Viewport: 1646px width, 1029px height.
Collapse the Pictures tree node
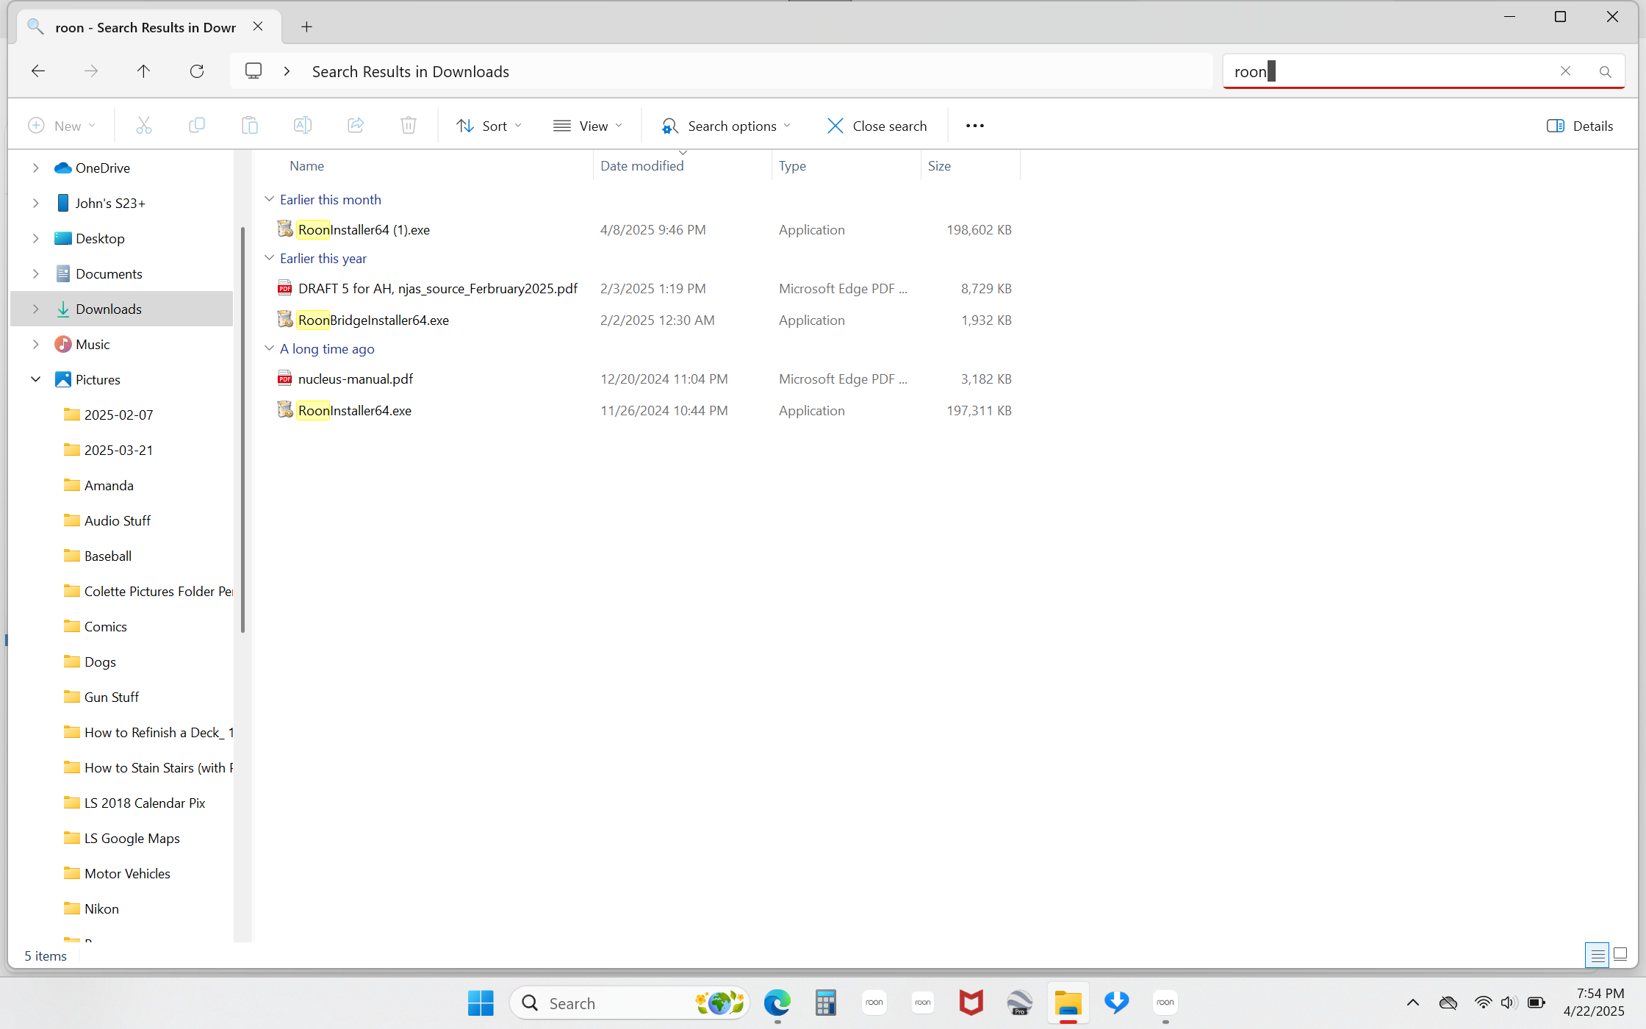click(x=35, y=379)
